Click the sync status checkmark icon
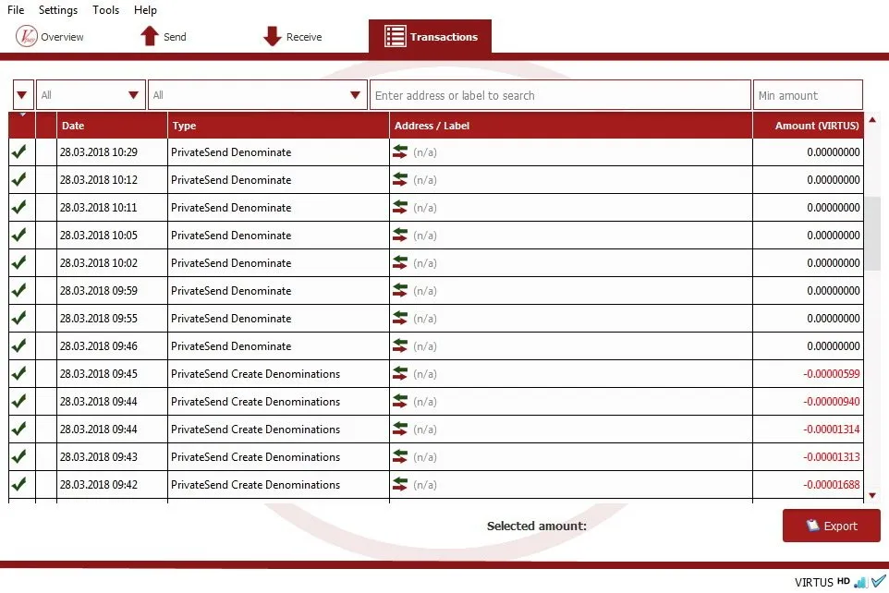Viewport: 889px width, 593px height. (879, 581)
